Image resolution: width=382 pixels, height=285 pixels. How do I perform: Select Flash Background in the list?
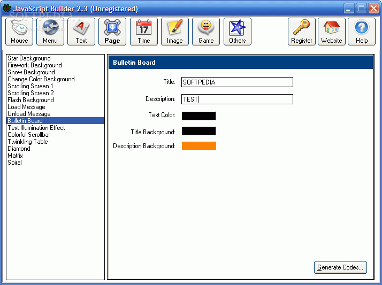click(x=55, y=100)
